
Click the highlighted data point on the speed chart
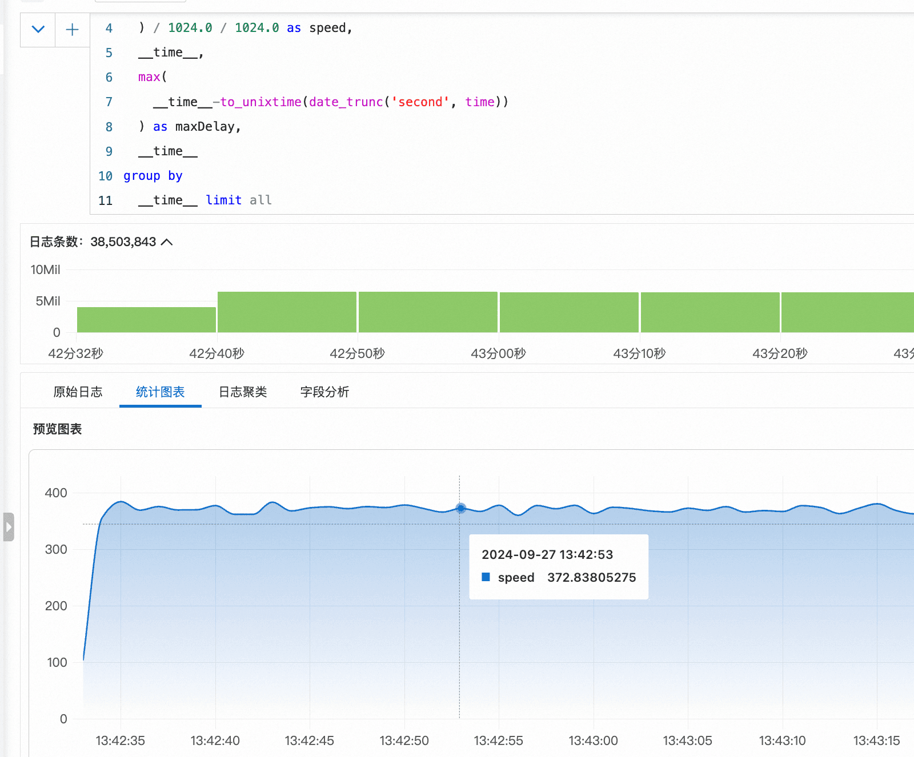click(x=460, y=508)
